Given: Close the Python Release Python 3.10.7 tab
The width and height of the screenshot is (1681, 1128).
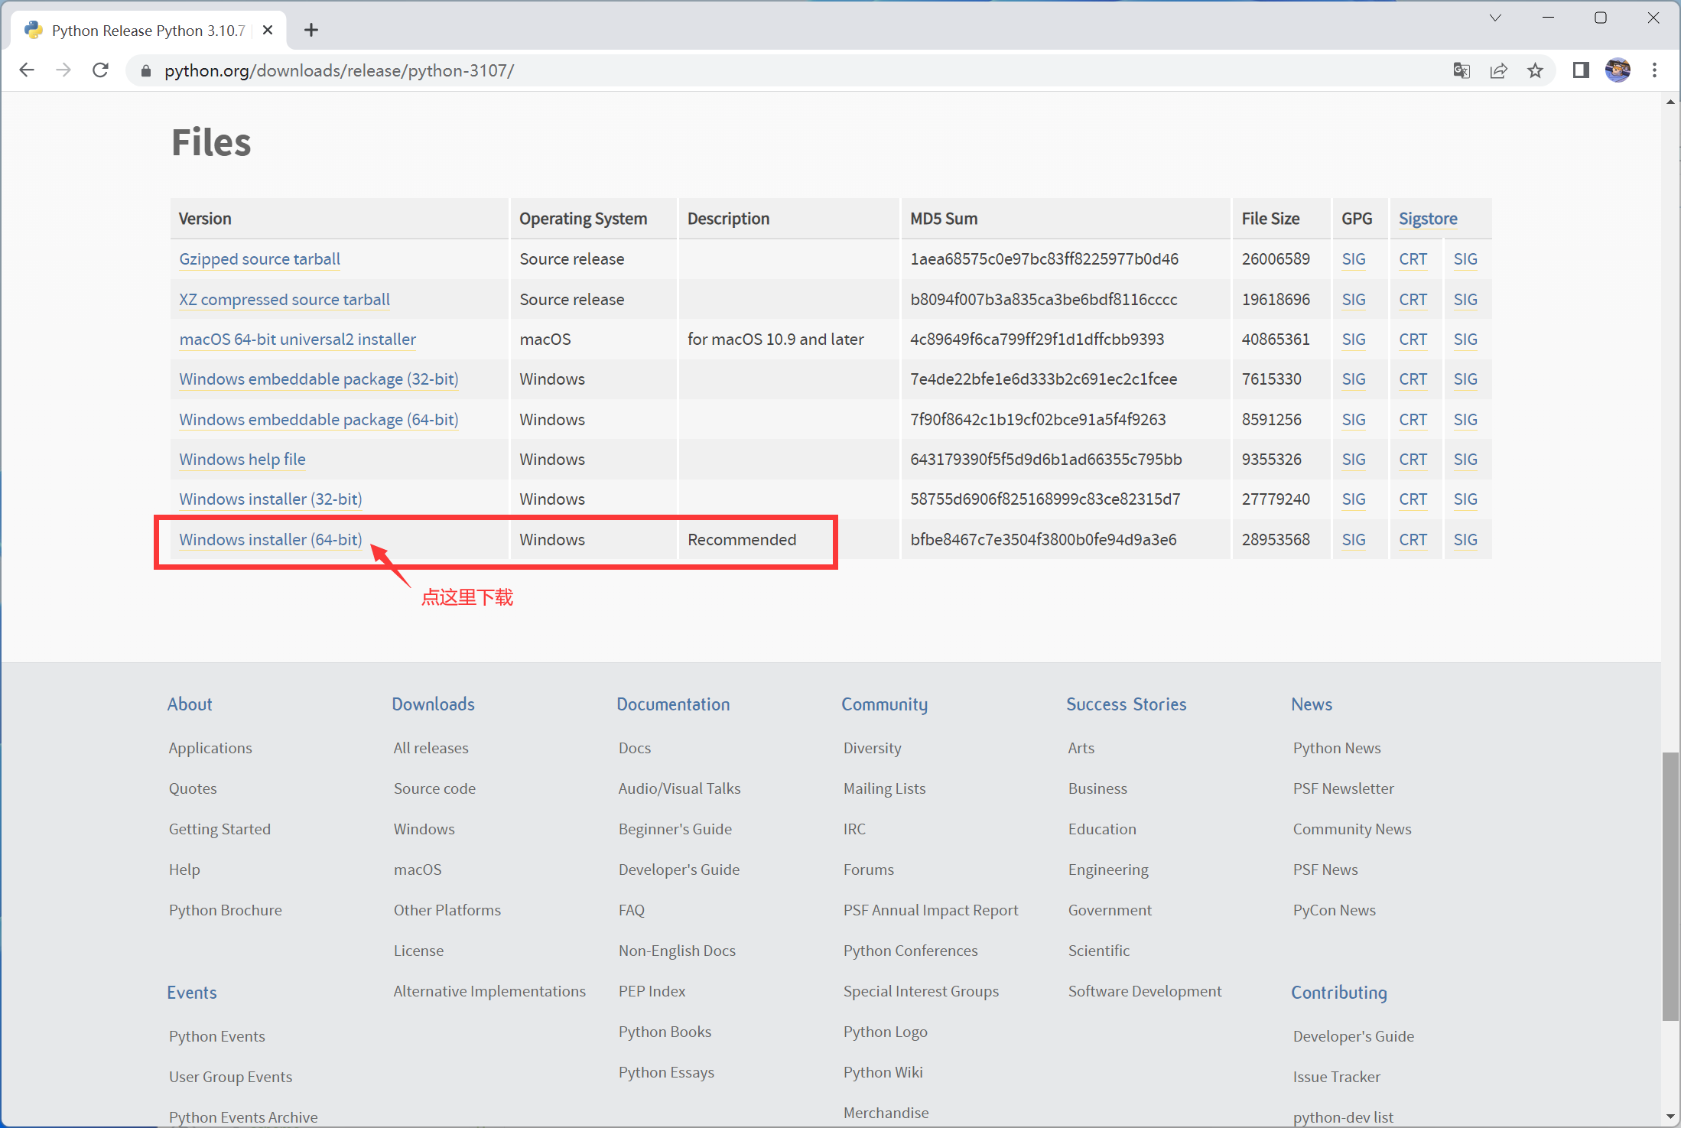Looking at the screenshot, I should [268, 30].
